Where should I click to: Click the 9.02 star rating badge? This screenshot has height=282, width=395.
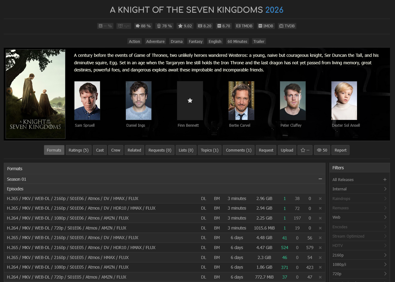[185, 26]
